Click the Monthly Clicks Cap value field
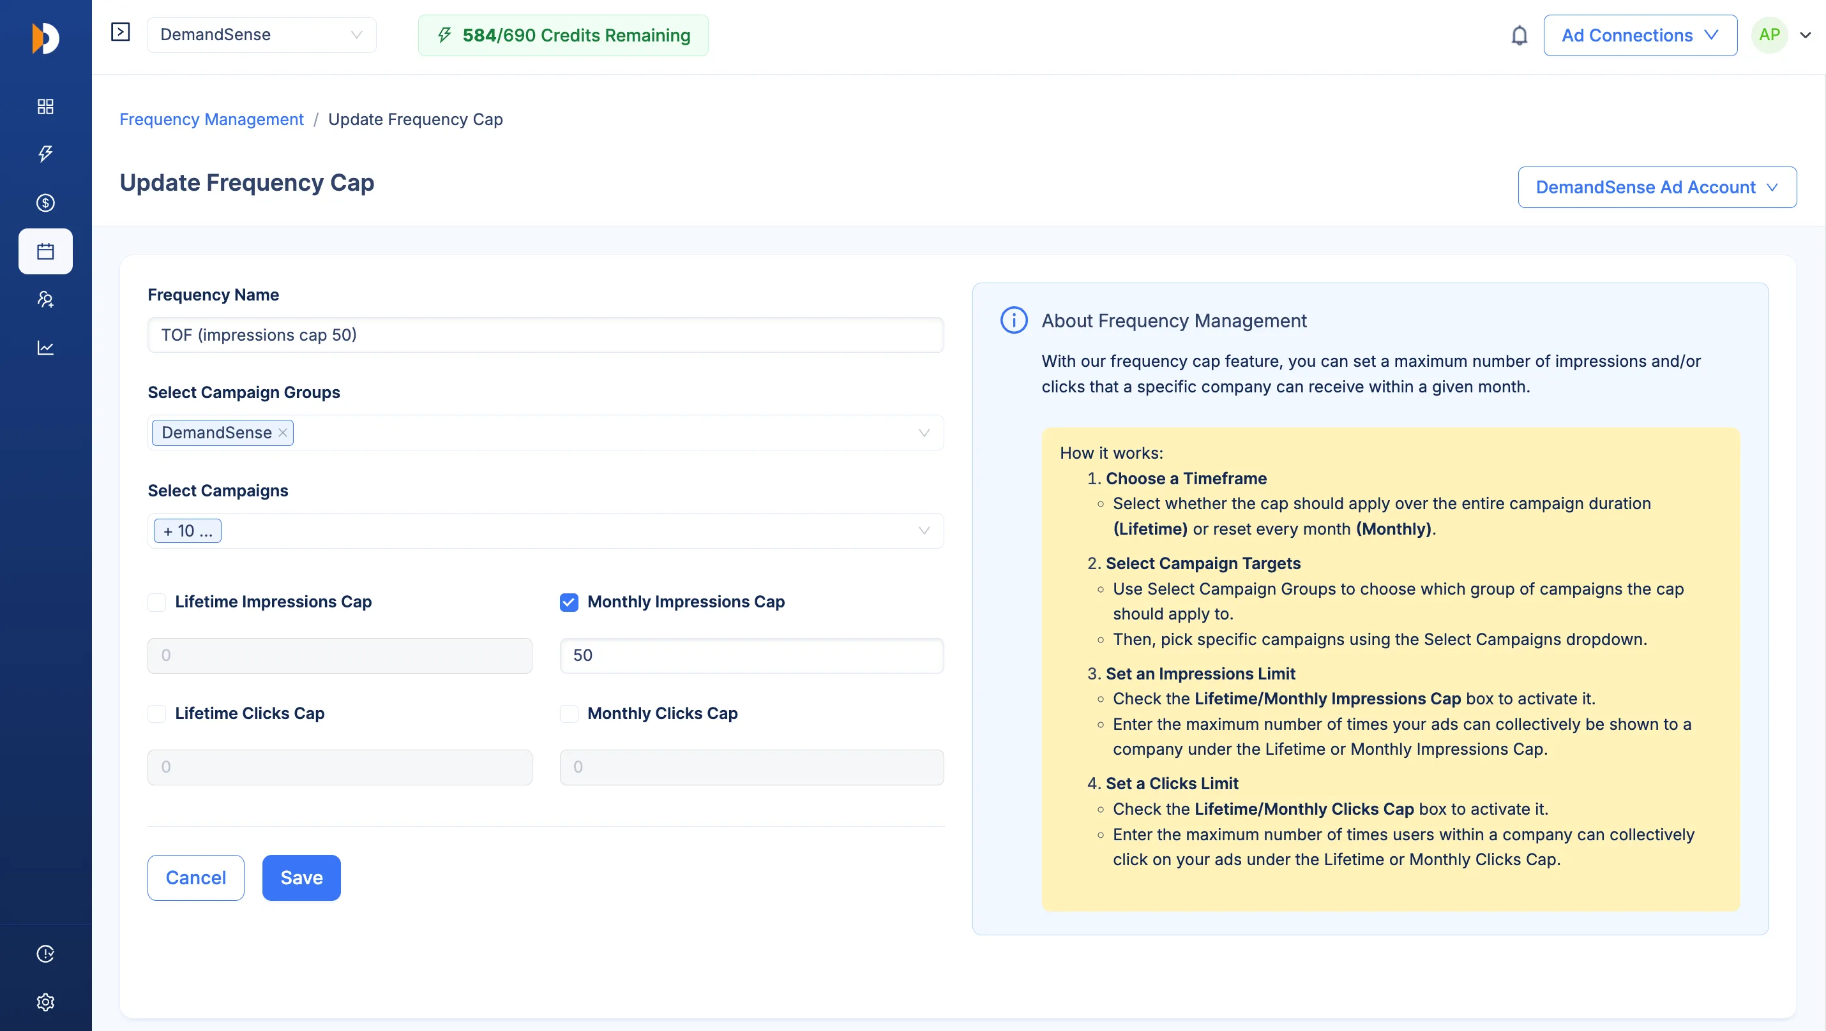 point(751,768)
